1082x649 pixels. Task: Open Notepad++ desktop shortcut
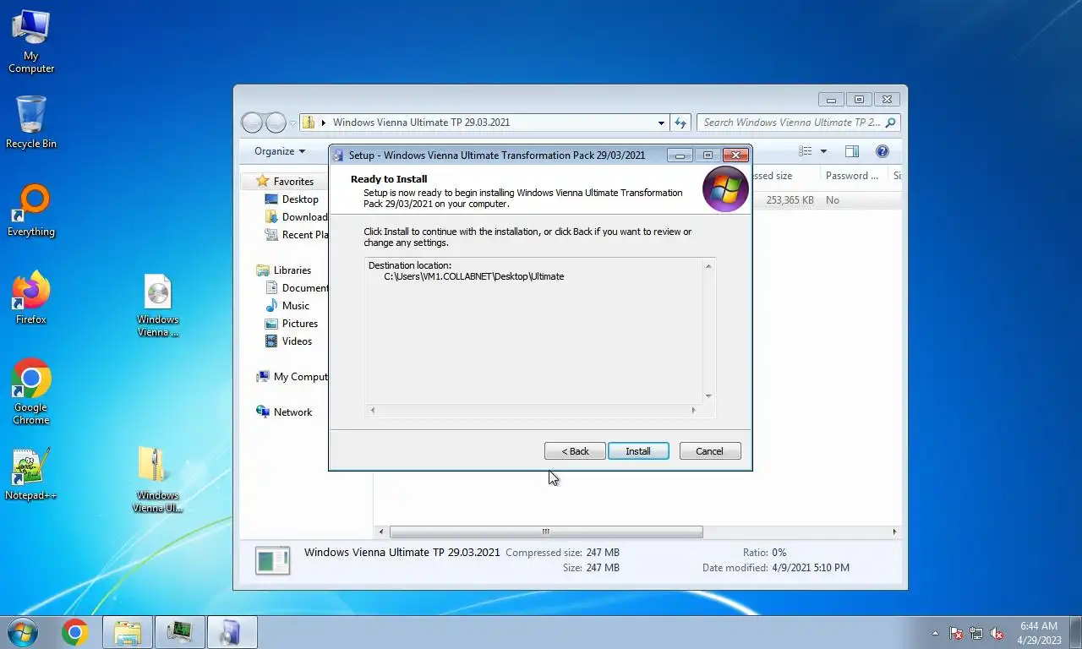click(31, 474)
